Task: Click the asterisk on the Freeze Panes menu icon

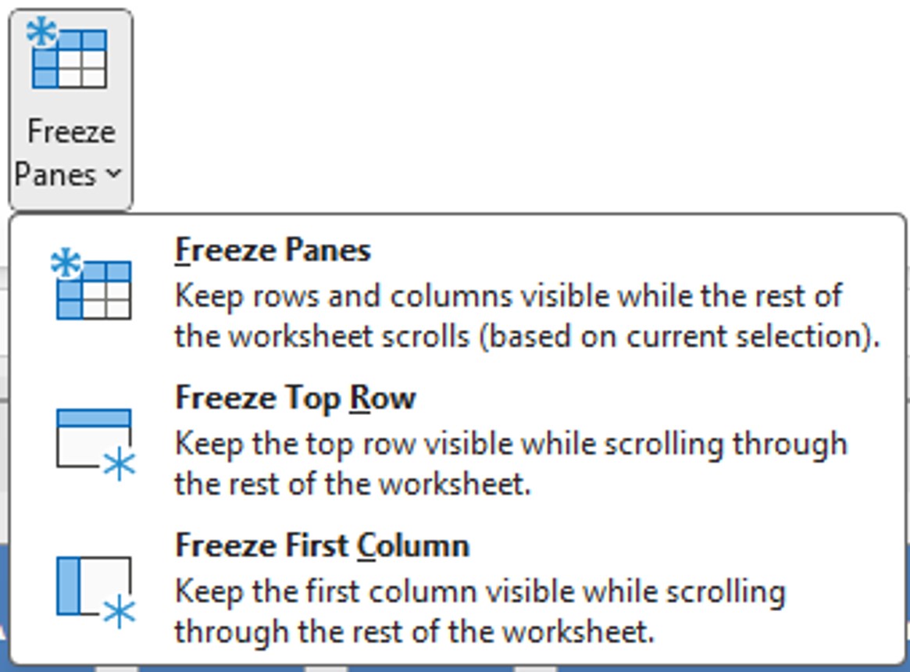Action: click(66, 263)
